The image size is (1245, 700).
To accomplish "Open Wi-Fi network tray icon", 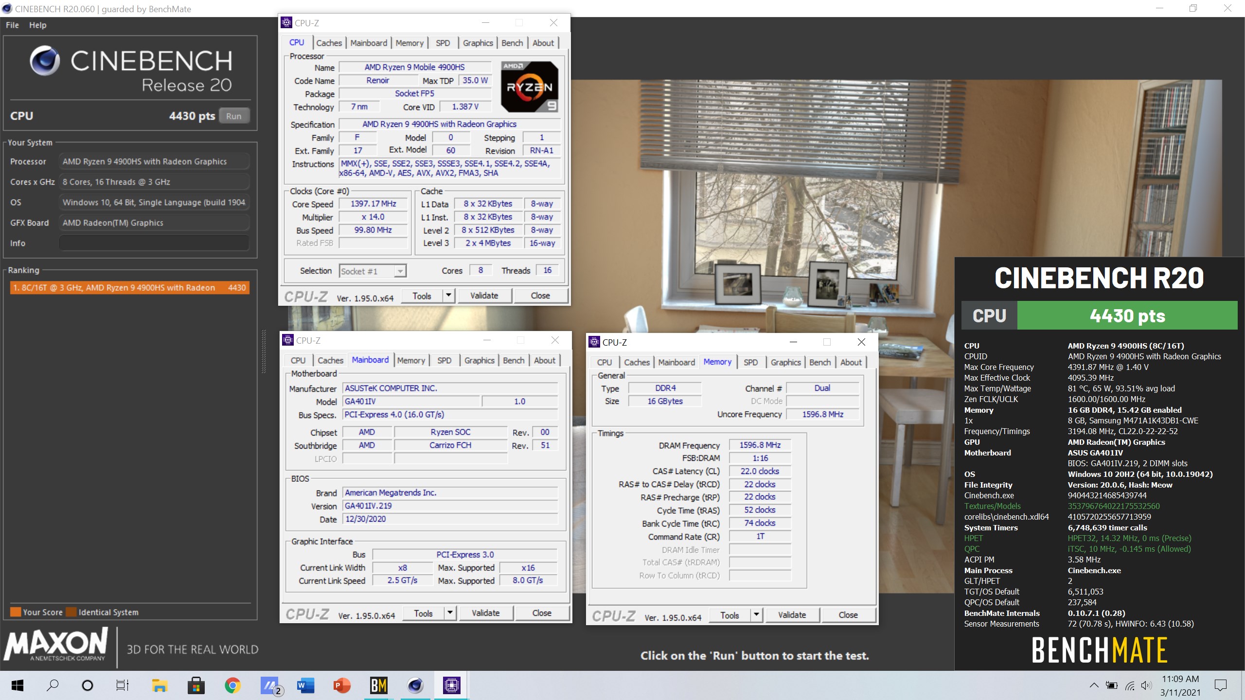I will [1130, 685].
